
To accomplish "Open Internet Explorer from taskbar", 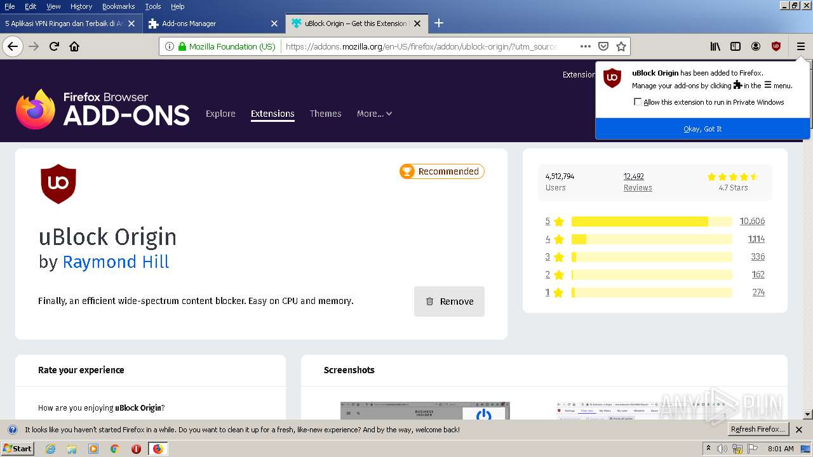I will (51, 449).
